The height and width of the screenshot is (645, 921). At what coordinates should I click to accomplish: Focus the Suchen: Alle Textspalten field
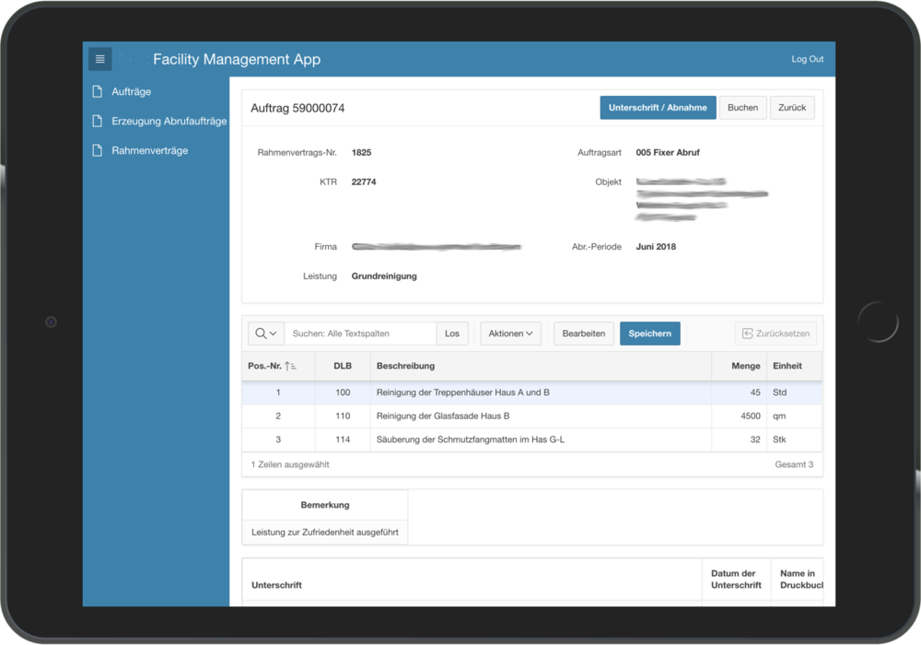(x=359, y=334)
